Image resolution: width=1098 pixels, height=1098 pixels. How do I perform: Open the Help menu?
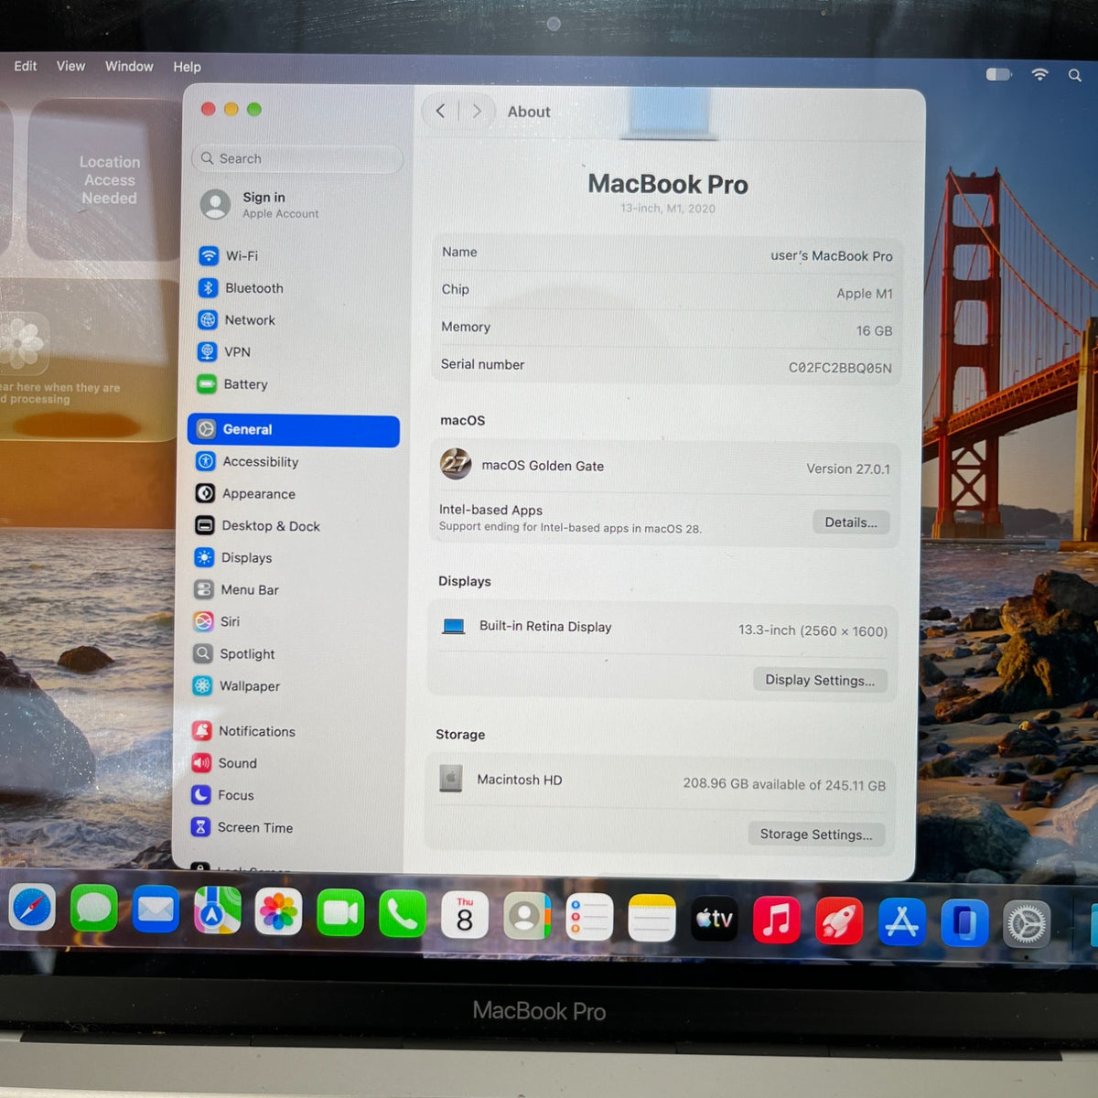[187, 67]
